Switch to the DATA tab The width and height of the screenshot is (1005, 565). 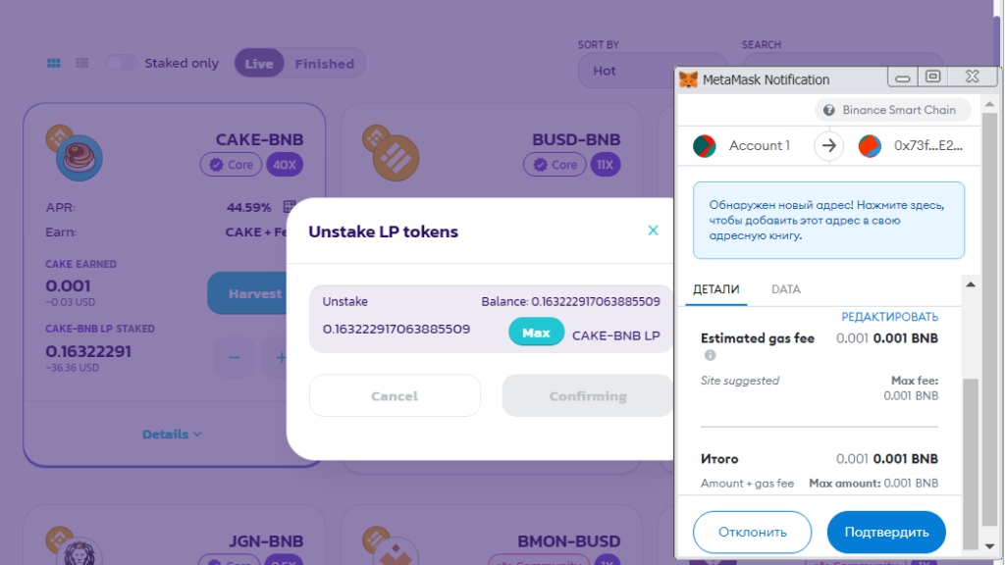click(x=786, y=289)
